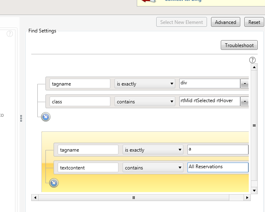Image resolution: width=265 pixels, height=212 pixels.
Task: Click the splitter grip between the panels
Action: [21, 118]
